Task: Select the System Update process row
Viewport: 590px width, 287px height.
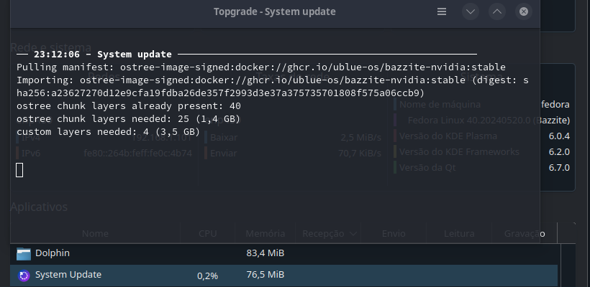Action: tap(144, 275)
